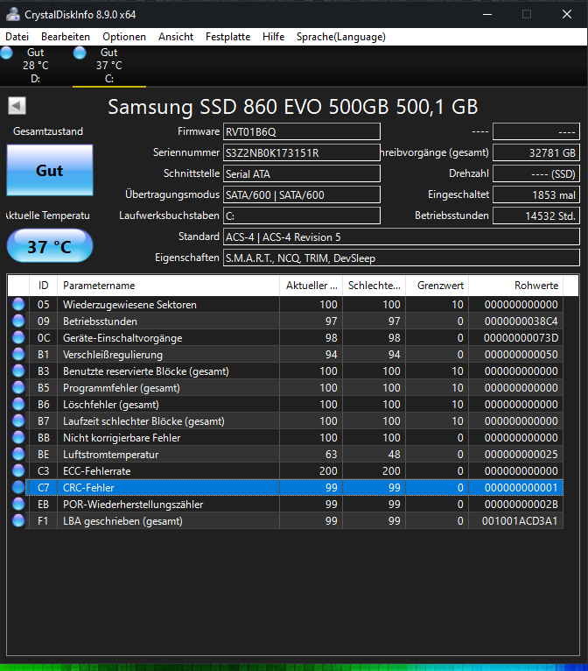
Task: Click status orb for POR-Wiederherstellungszähler
Action: 18,505
